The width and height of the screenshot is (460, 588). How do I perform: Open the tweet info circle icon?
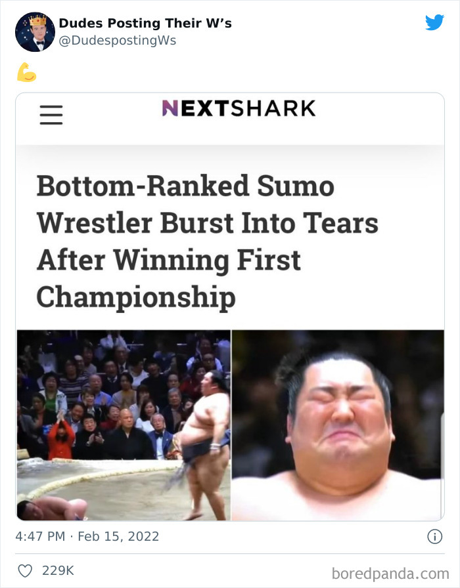(x=435, y=537)
